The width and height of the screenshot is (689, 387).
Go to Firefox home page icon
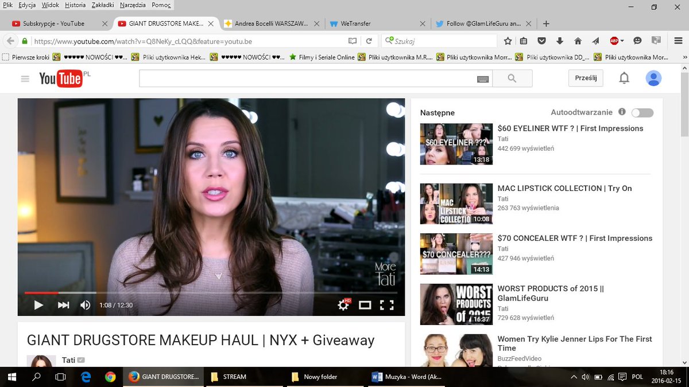click(x=578, y=41)
